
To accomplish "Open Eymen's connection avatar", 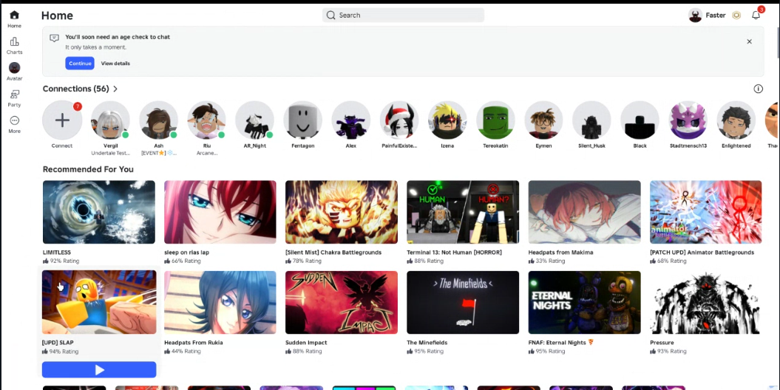I will point(543,120).
